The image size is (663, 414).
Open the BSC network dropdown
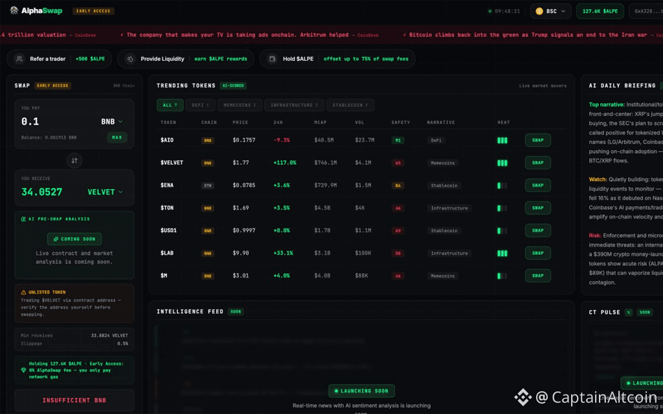(550, 12)
